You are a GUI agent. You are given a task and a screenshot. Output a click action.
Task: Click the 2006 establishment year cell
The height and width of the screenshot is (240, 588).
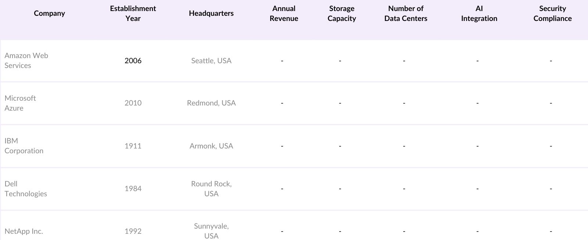tap(133, 61)
